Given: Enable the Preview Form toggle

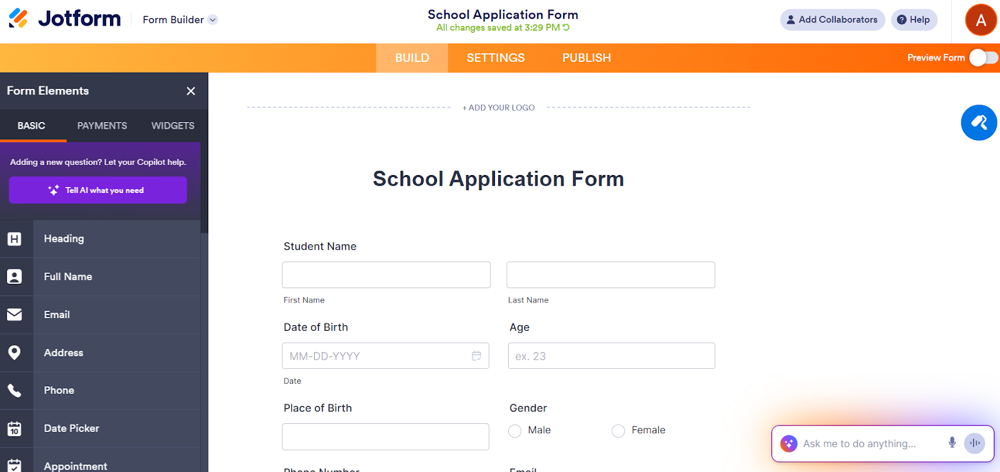Looking at the screenshot, I should 981,58.
